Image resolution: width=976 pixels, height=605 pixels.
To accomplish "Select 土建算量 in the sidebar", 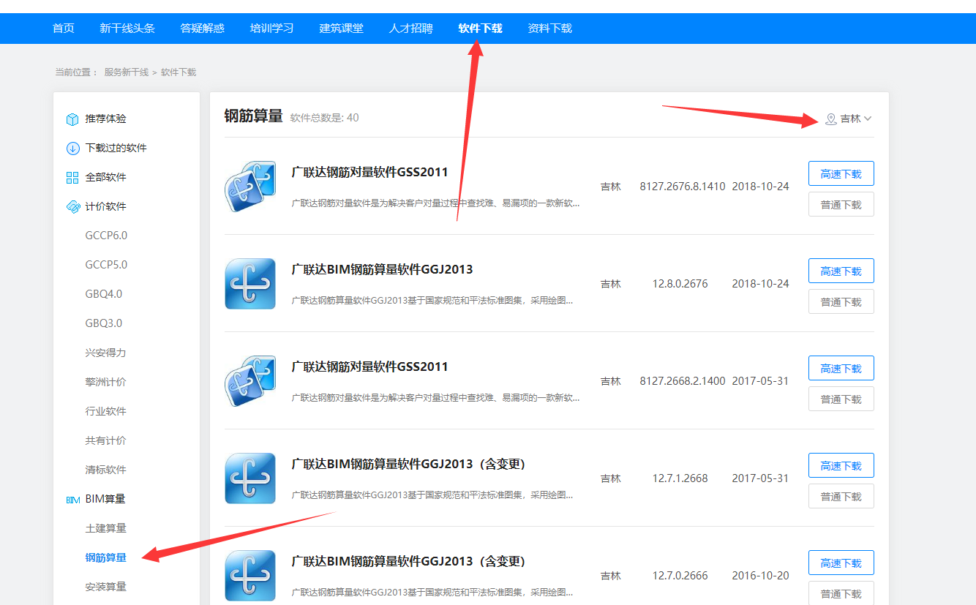I will [106, 528].
